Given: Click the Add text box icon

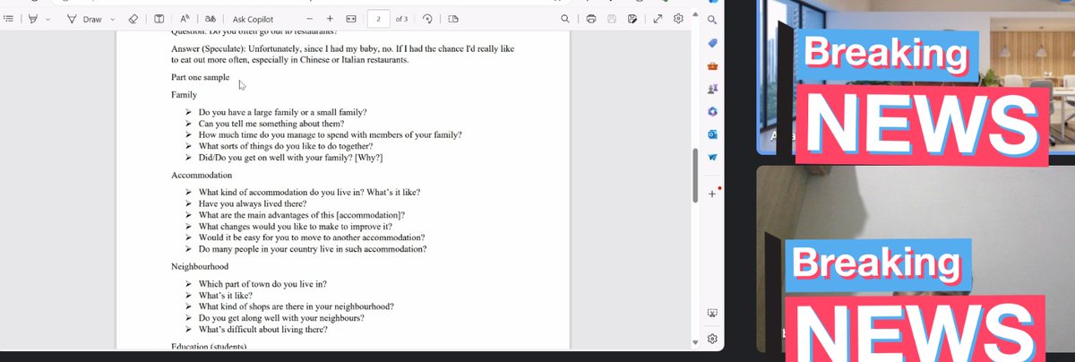Looking at the screenshot, I should pyautogui.click(x=159, y=18).
